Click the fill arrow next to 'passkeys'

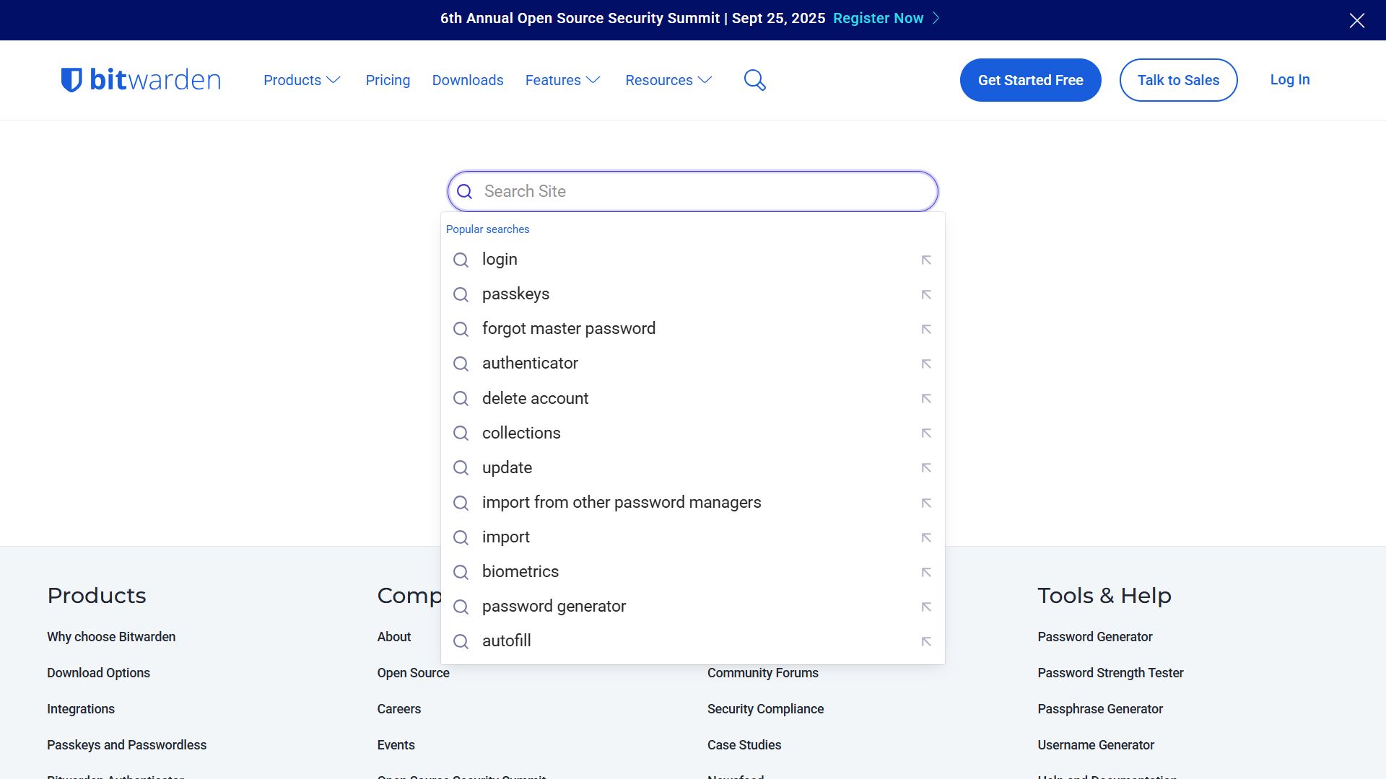click(926, 294)
